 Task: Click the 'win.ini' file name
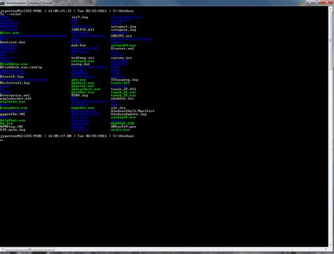click(x=118, y=108)
